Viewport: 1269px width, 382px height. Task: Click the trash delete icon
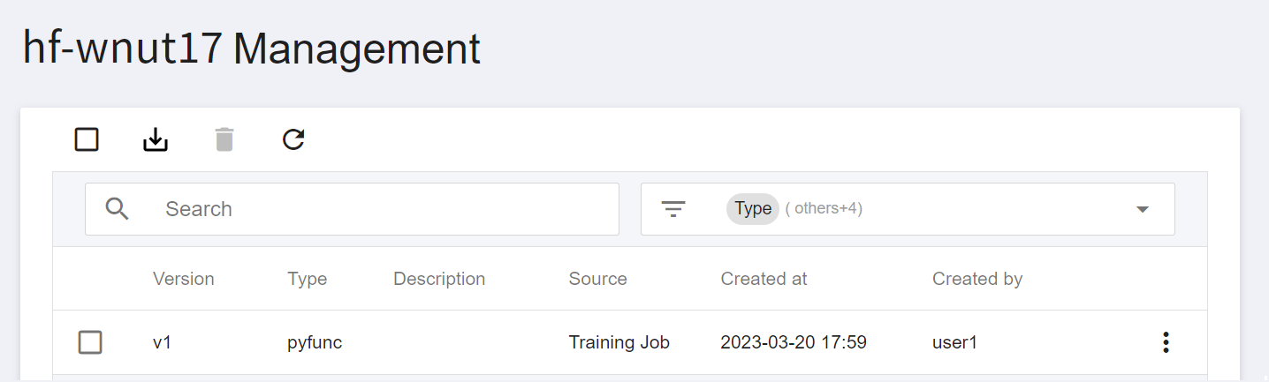point(224,139)
